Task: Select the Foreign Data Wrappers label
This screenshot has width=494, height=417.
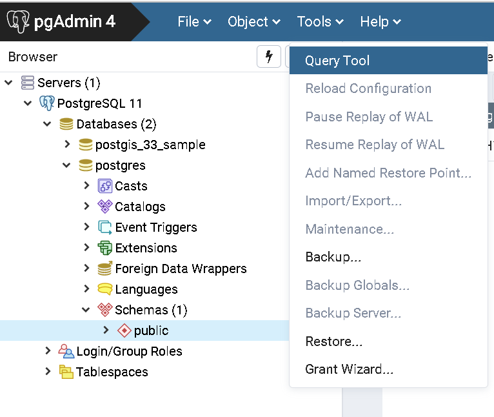Action: coord(181,269)
